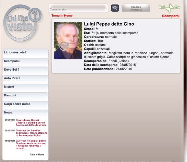Open the Scomparsi sidebar section

coord(25,62)
